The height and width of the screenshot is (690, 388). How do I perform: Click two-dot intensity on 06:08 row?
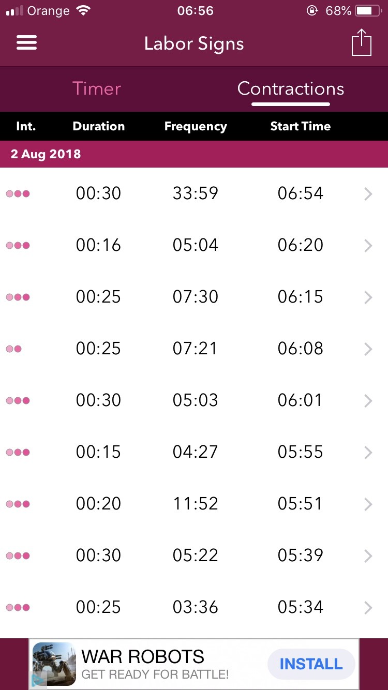click(14, 349)
